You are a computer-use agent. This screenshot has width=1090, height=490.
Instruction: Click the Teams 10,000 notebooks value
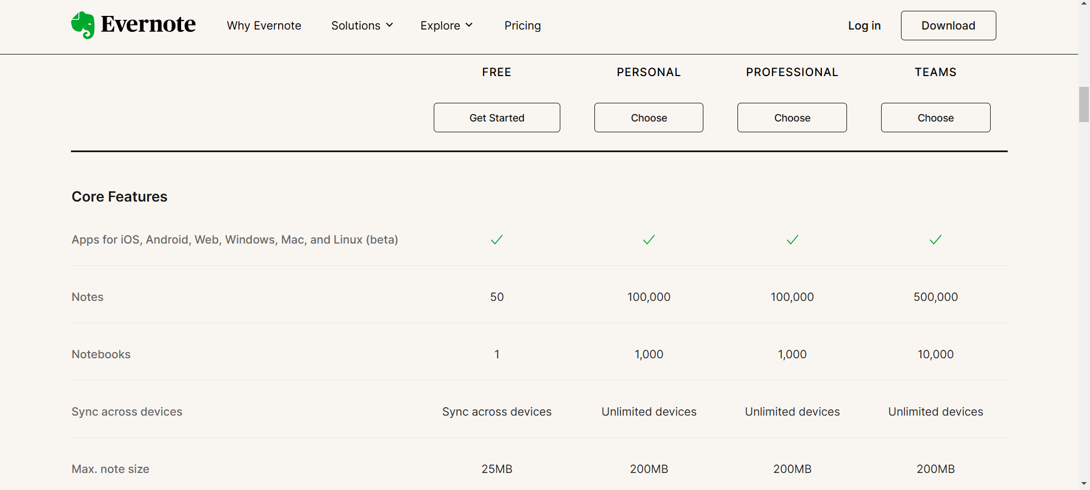pos(936,354)
